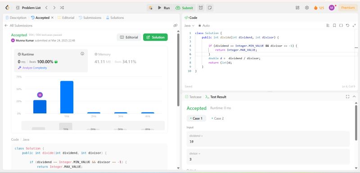This screenshot has height=173, width=360.
Task: Click the Memory stats card
Action: pyautogui.click(x=128, y=61)
